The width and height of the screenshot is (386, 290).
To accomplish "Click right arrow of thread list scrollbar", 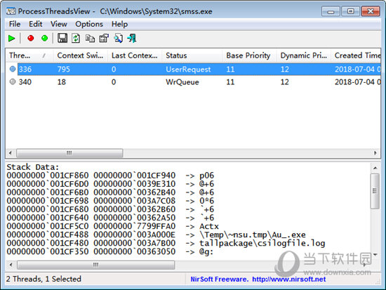I will point(375,153).
